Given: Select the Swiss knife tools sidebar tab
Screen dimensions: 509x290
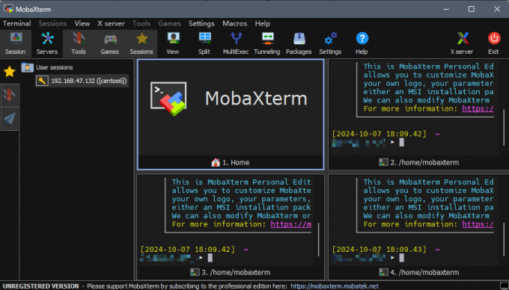Looking at the screenshot, I should [x=10, y=95].
